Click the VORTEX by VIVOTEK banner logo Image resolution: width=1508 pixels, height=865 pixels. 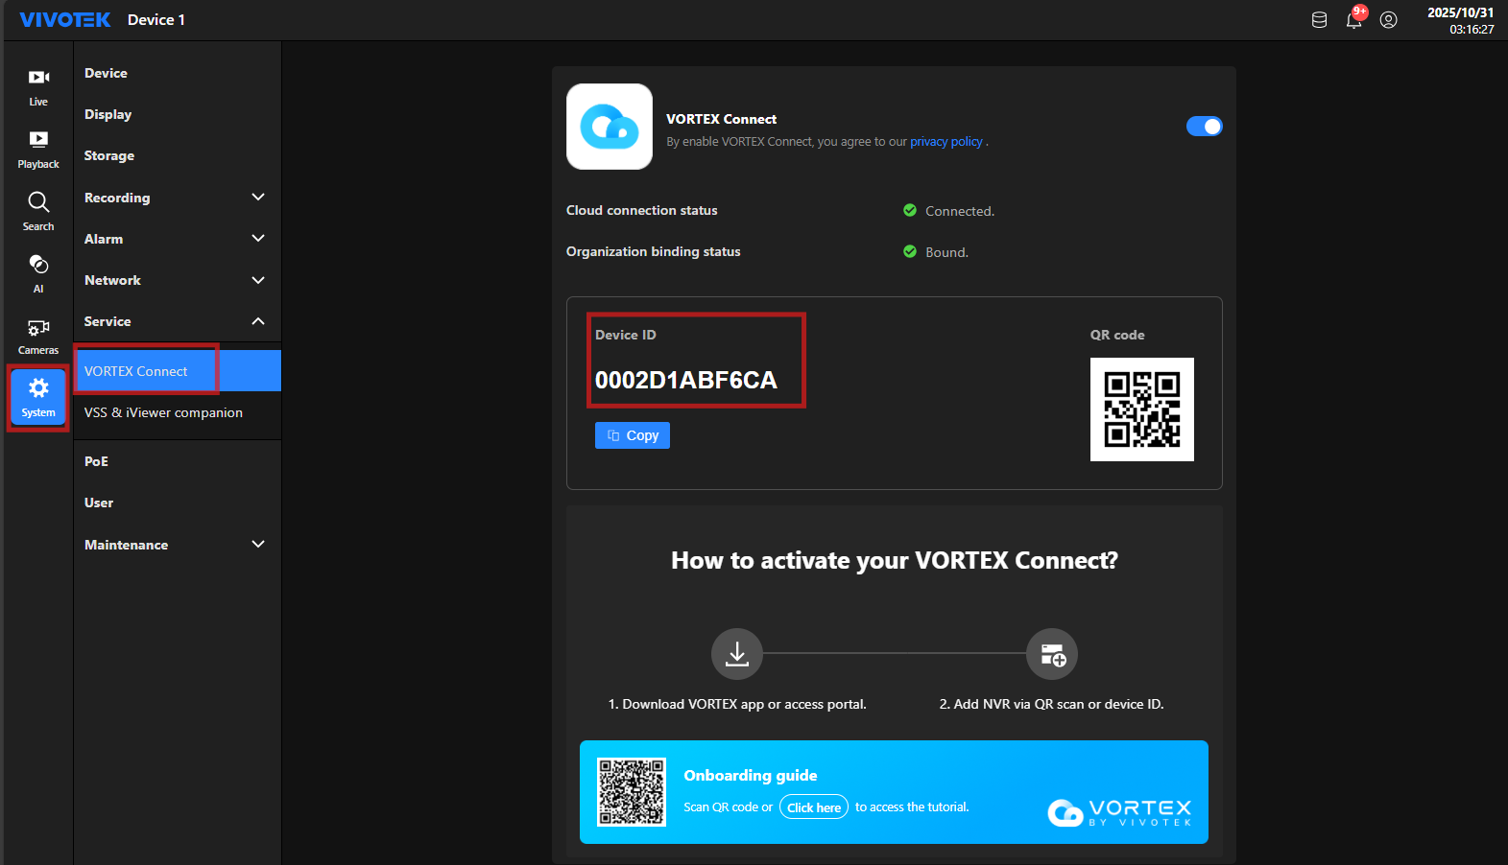(x=1119, y=812)
